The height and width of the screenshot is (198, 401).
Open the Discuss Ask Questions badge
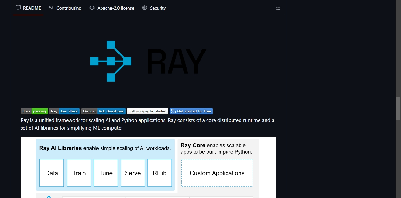tap(103, 111)
